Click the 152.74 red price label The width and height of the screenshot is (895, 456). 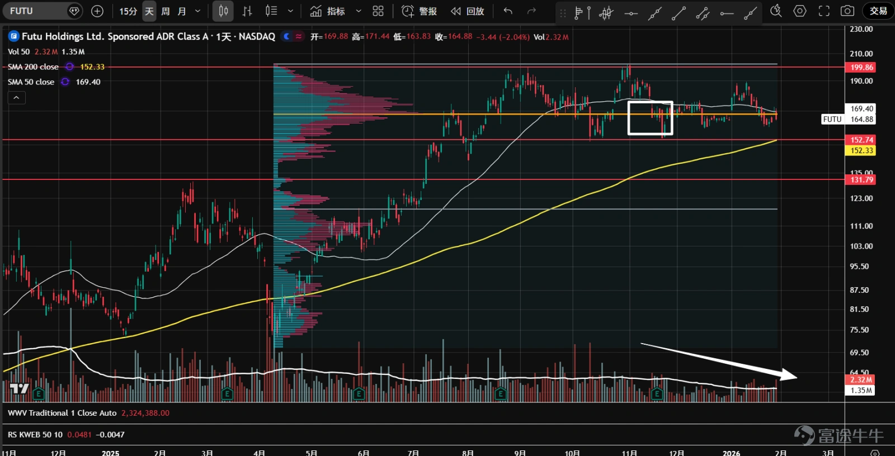861,140
